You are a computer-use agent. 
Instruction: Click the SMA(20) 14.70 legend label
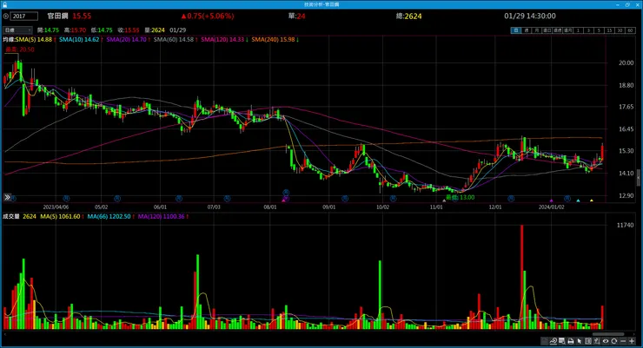(126, 40)
